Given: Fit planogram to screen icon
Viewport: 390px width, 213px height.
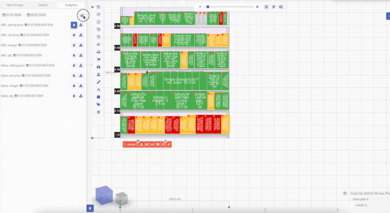Looking at the screenshot, I should tap(266, 7).
